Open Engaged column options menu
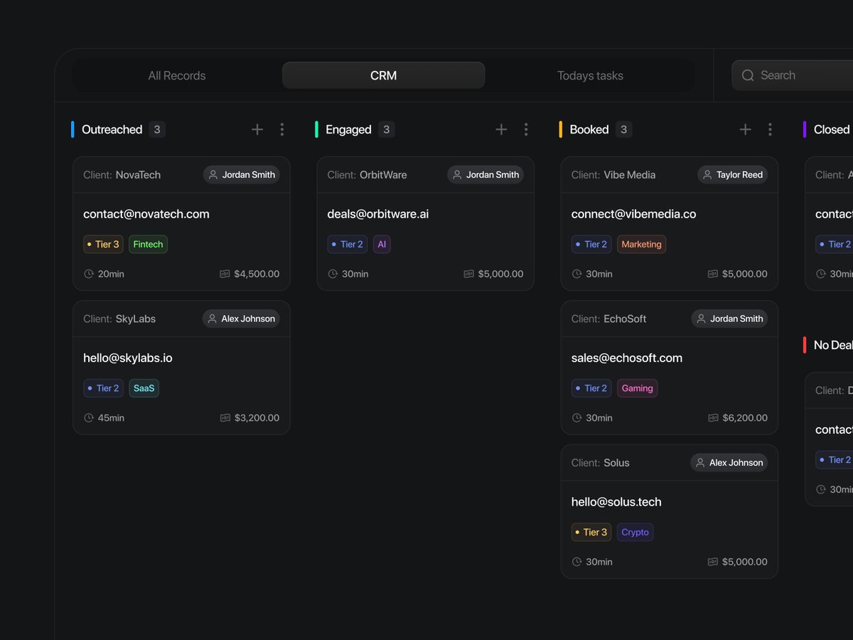Image resolution: width=853 pixels, height=640 pixels. pyautogui.click(x=526, y=129)
